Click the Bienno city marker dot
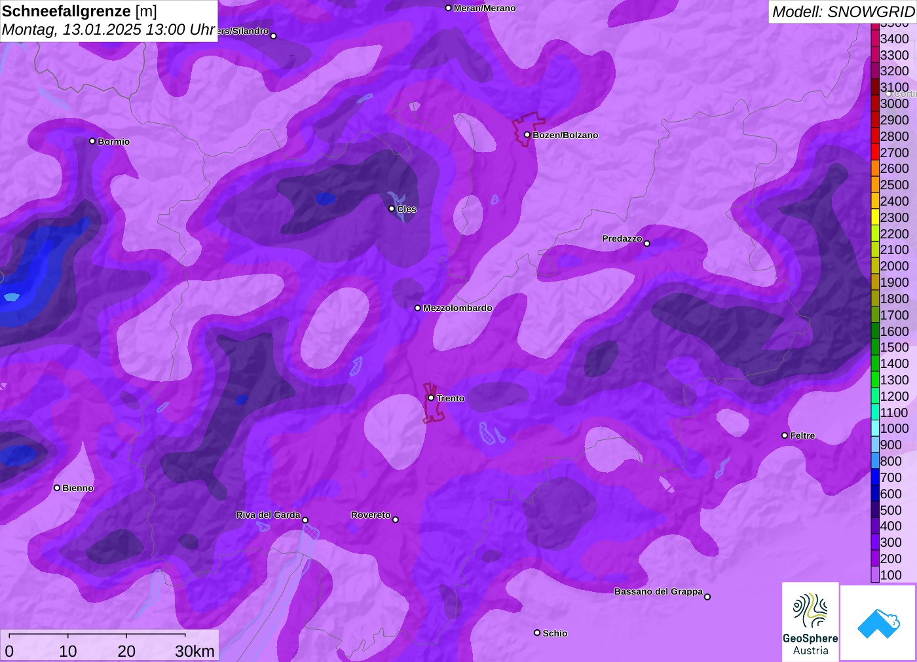 [x=57, y=488]
